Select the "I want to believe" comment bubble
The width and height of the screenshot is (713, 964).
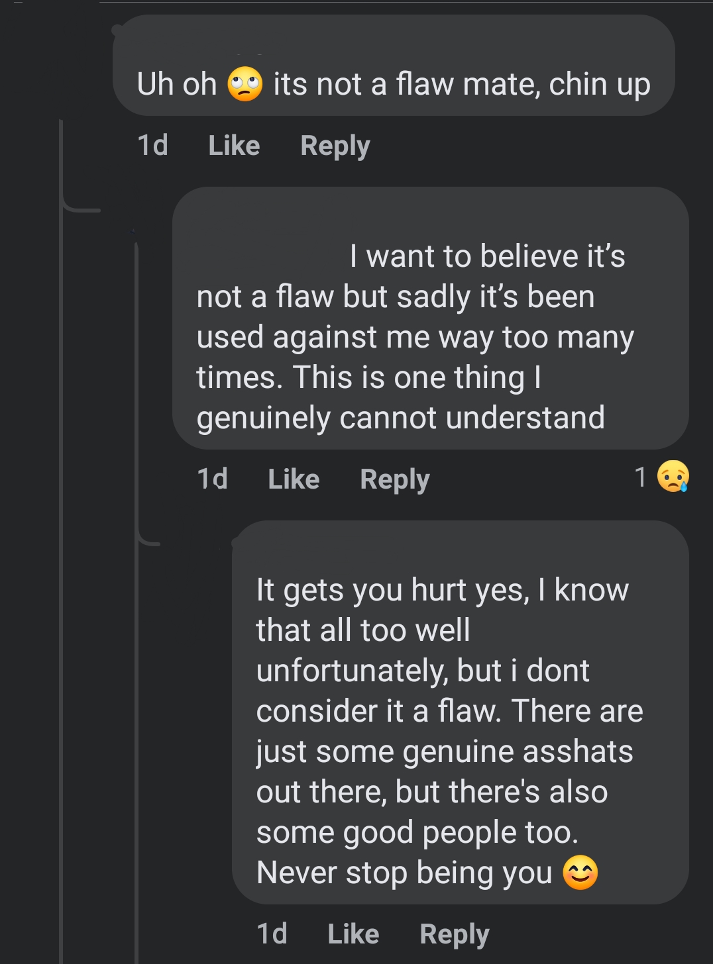[431, 318]
